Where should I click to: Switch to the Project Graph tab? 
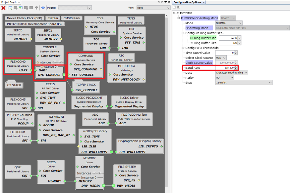pos(9,2)
